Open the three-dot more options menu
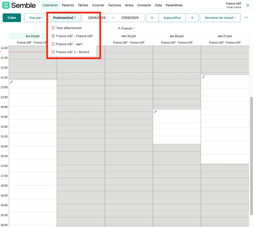Image resolution: width=253 pixels, height=227 pixels. pos(246,17)
